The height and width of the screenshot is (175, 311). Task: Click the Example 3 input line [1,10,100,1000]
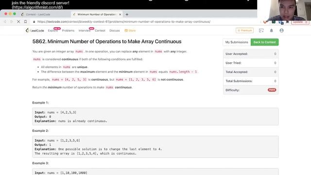point(61,173)
